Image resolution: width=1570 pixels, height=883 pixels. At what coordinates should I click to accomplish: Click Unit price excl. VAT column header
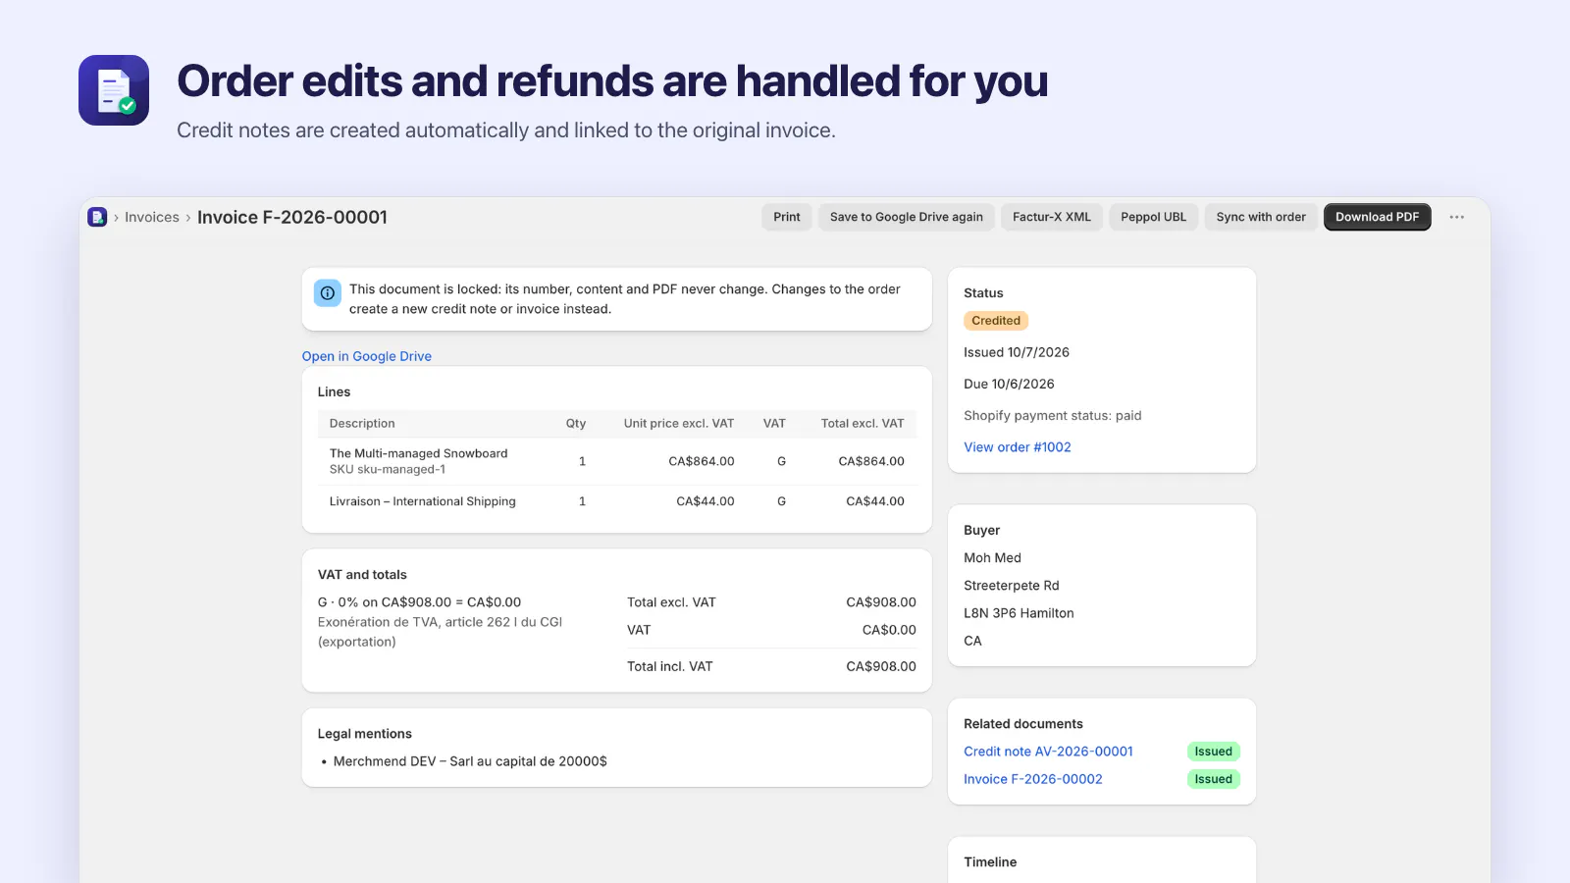[679, 424]
